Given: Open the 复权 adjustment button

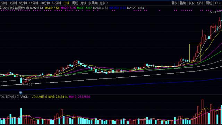Looking at the screenshot, I should click(174, 3).
